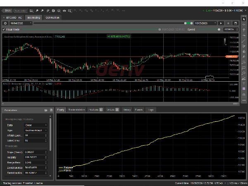The width and height of the screenshot is (248, 186).
Task: Click the New order button
Action: point(21,11)
